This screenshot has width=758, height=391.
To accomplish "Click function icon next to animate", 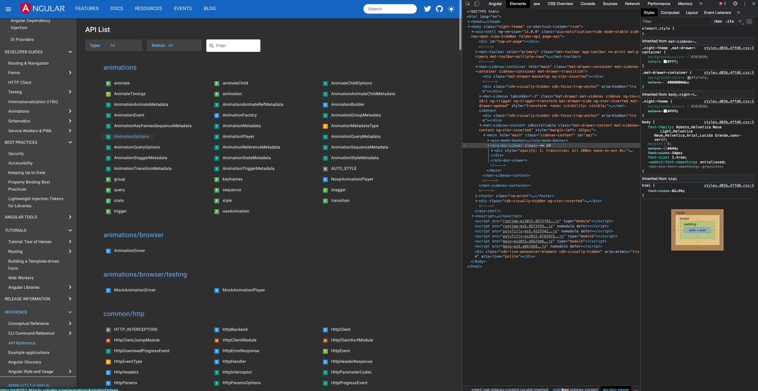I will coord(108,83).
